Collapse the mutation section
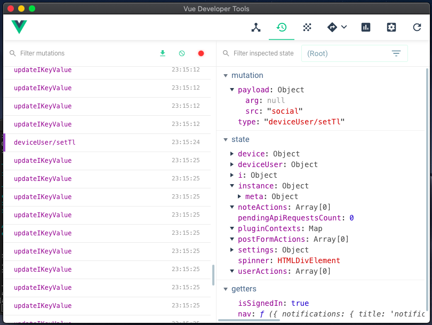Screen dimensions: 432x325 pos(226,76)
